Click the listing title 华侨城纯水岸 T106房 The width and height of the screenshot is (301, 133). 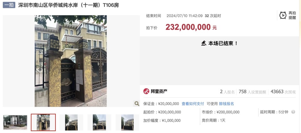click(69, 5)
